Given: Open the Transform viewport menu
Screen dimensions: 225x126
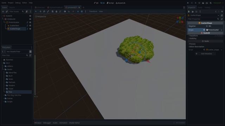Looking at the screenshot, I should (93, 12).
